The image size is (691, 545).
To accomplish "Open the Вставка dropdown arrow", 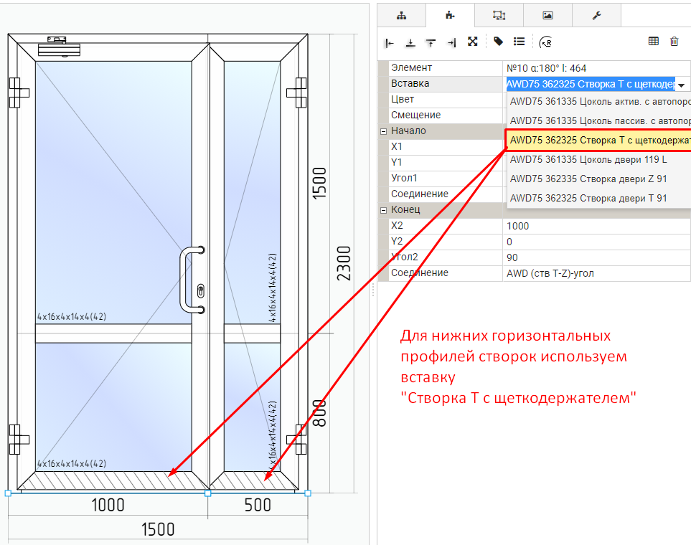I will (x=682, y=85).
